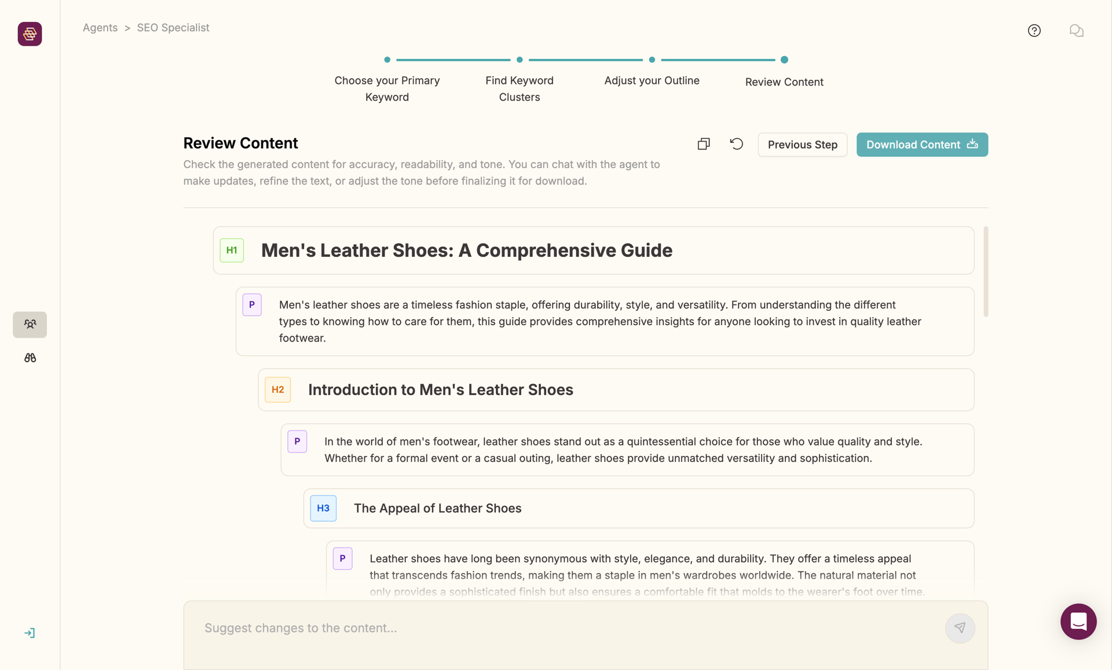Click the regenerate refresh icon

[736, 144]
